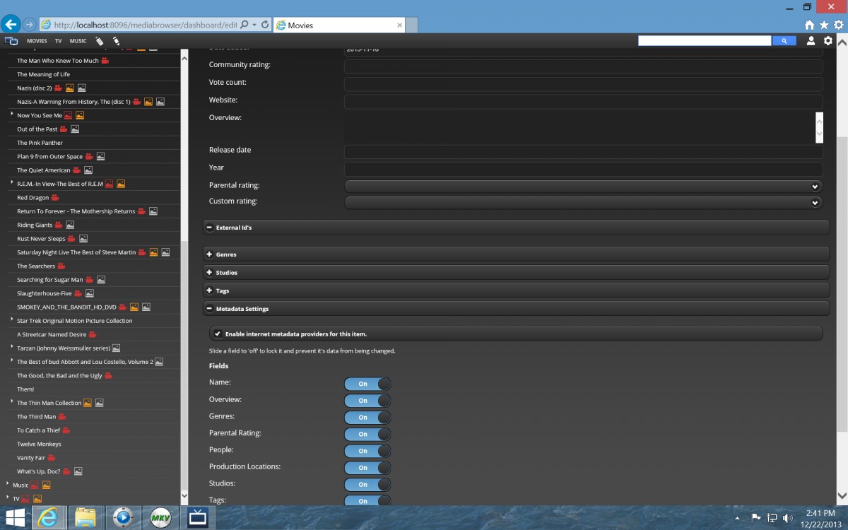Click the browser forward arrow
This screenshot has width=848, height=530.
click(30, 24)
